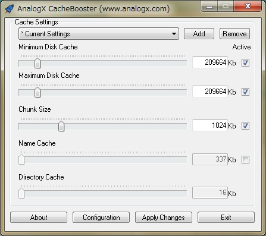Click the Maximum Disk Cache label

click(49, 75)
